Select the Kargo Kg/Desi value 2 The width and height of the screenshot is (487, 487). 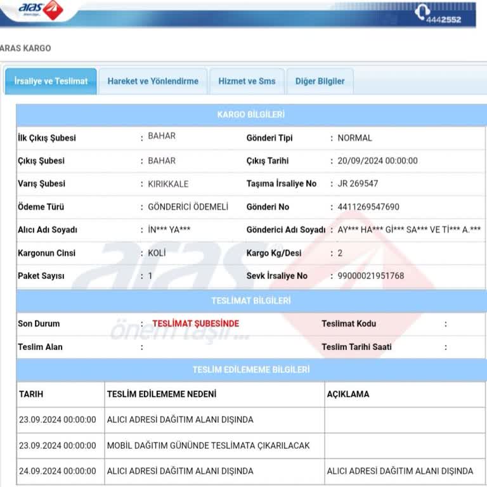pyautogui.click(x=340, y=253)
